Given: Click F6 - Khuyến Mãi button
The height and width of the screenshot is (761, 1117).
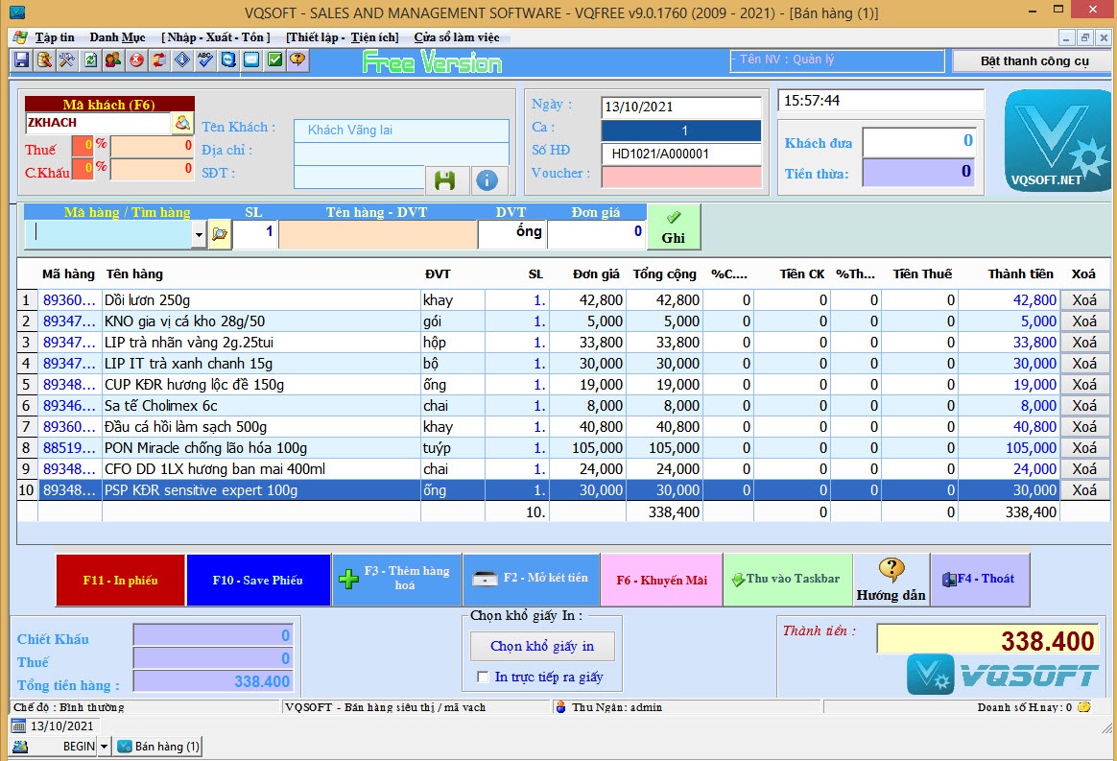Looking at the screenshot, I should point(662,580).
